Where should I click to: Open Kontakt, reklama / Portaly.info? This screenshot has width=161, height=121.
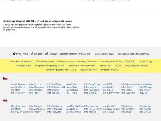point(75,54)
